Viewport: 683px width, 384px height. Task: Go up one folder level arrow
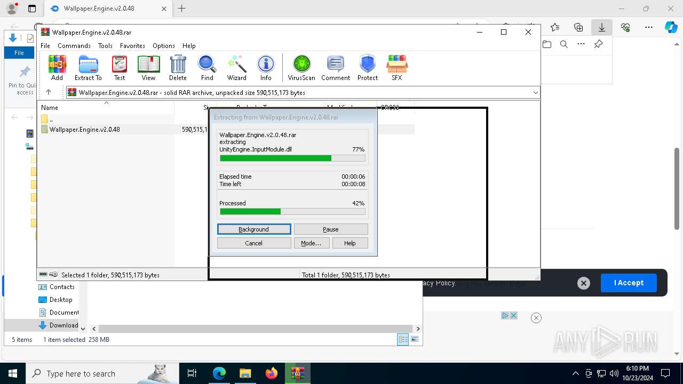pos(49,92)
